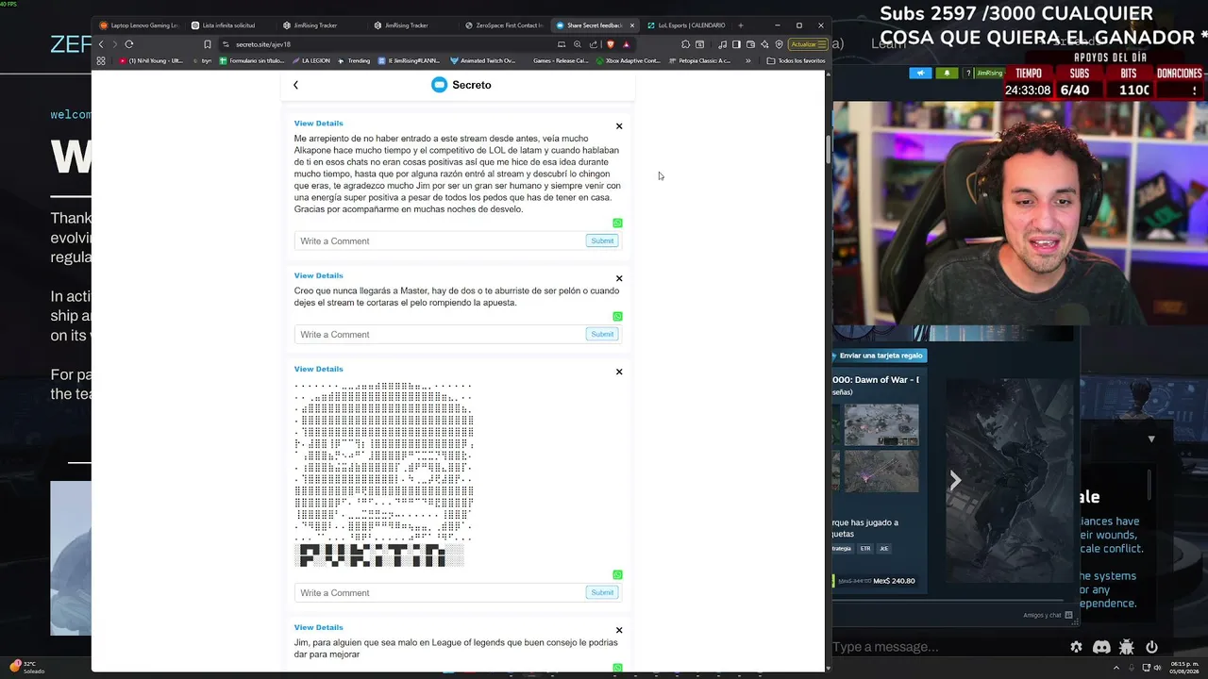1208x679 pixels.
Task: Focus comment field under the "Me arrepiento" message
Action: point(440,241)
